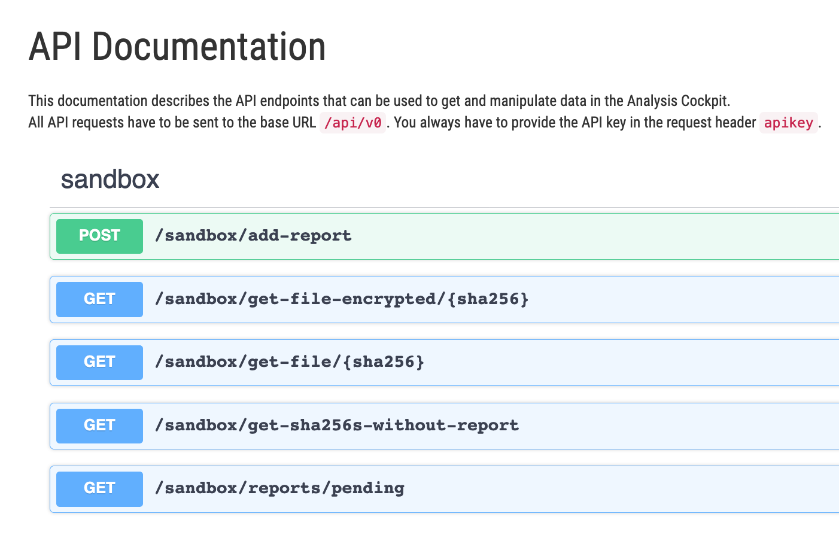Open the /sandbox/reports/pending path text

coord(279,488)
